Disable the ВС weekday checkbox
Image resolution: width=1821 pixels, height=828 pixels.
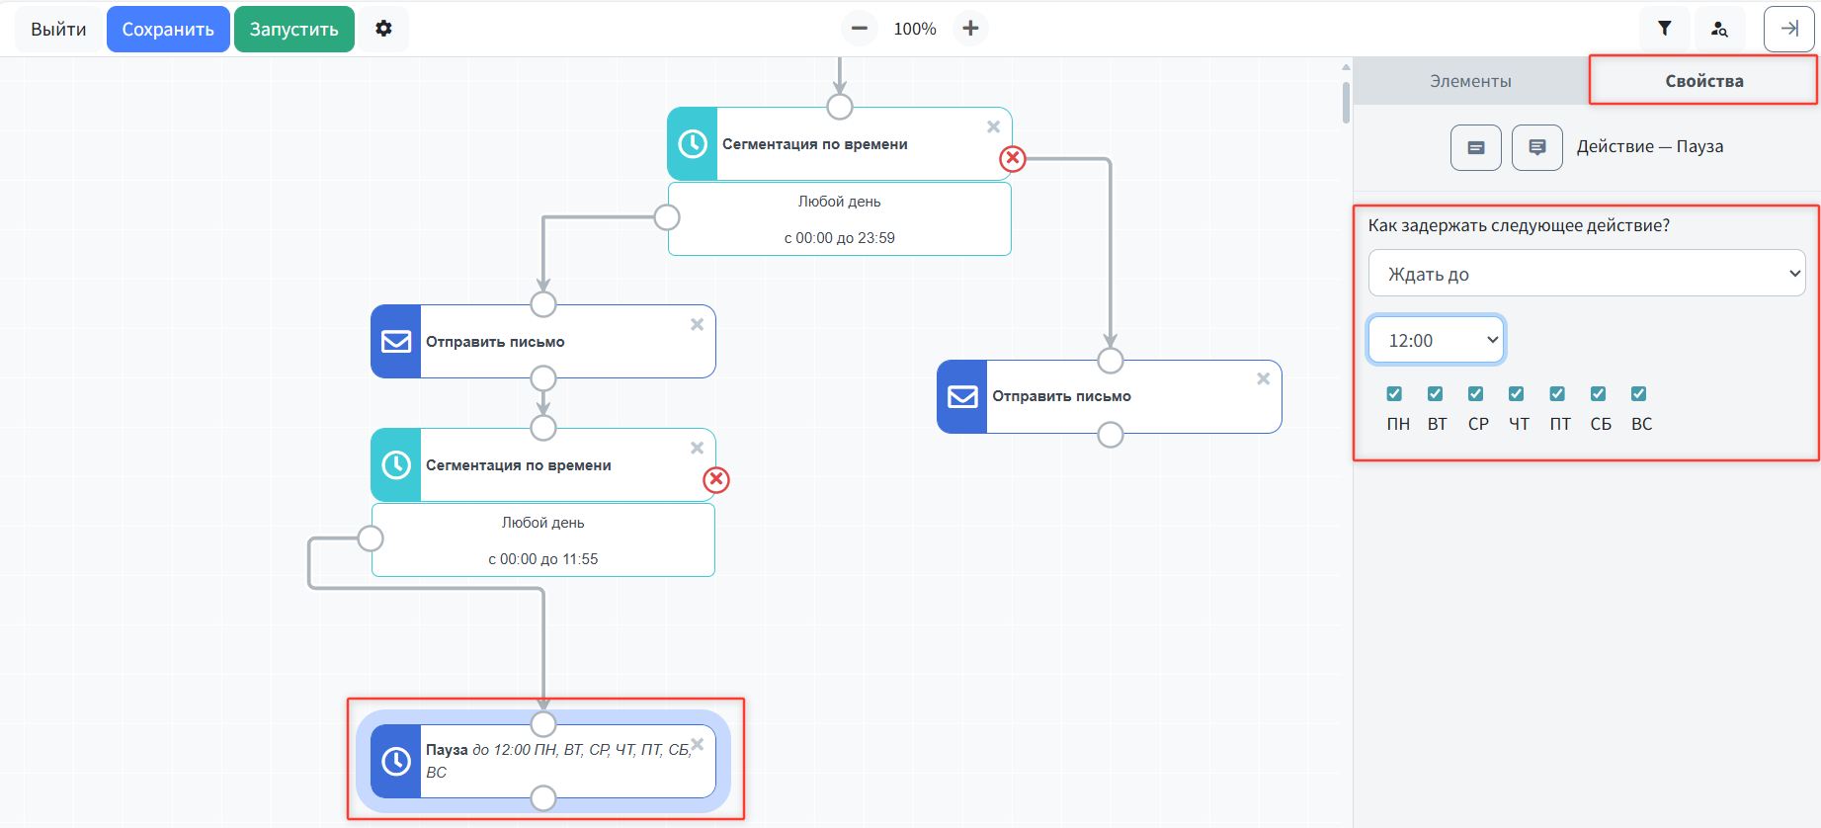1638,394
